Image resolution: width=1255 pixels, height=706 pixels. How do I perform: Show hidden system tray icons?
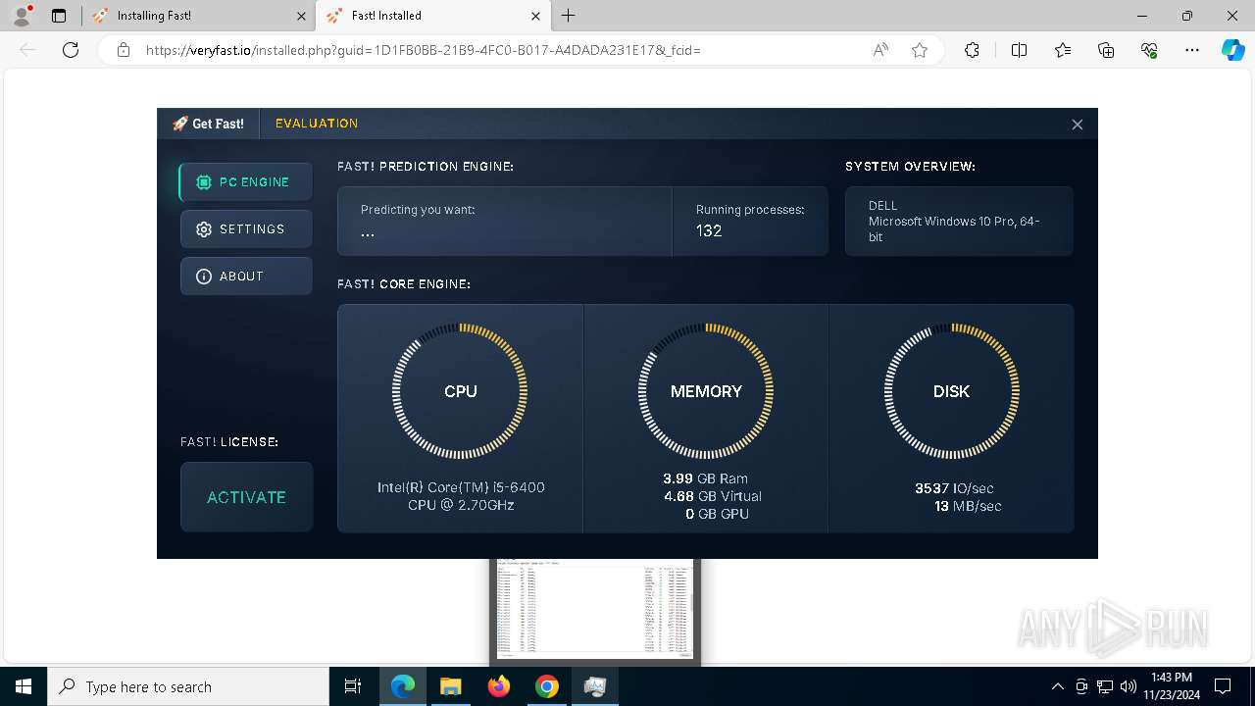(1057, 686)
